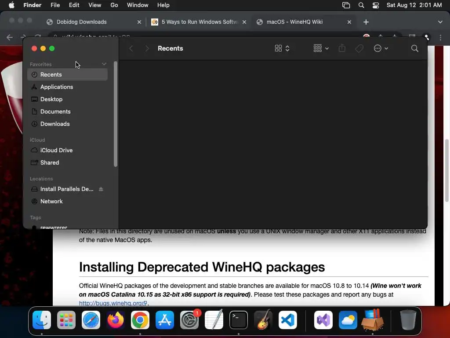The height and width of the screenshot is (338, 450).
Task: Close the macOS - WineHQ Wiki tab
Action: click(x=349, y=22)
